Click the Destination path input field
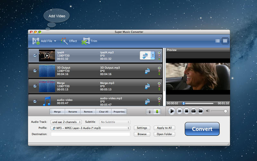This screenshot has height=161, width=257. pos(90,134)
